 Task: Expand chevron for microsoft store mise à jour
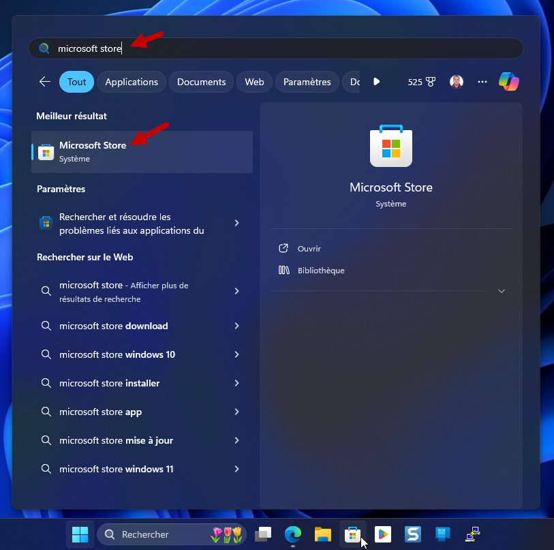tap(236, 440)
